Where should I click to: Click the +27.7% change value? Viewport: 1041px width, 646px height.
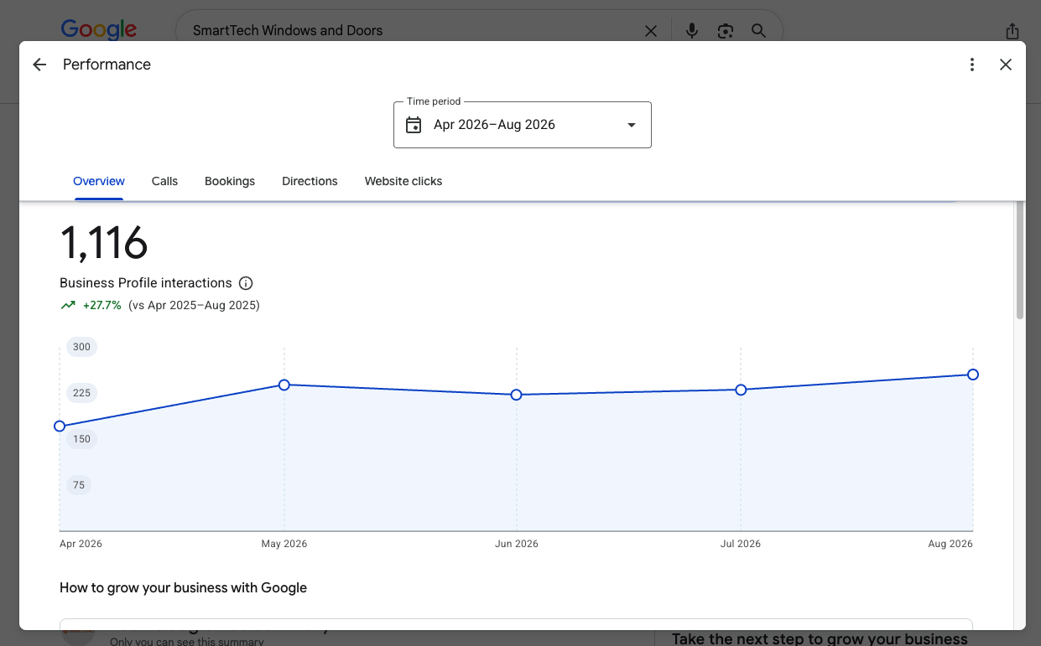(x=102, y=305)
